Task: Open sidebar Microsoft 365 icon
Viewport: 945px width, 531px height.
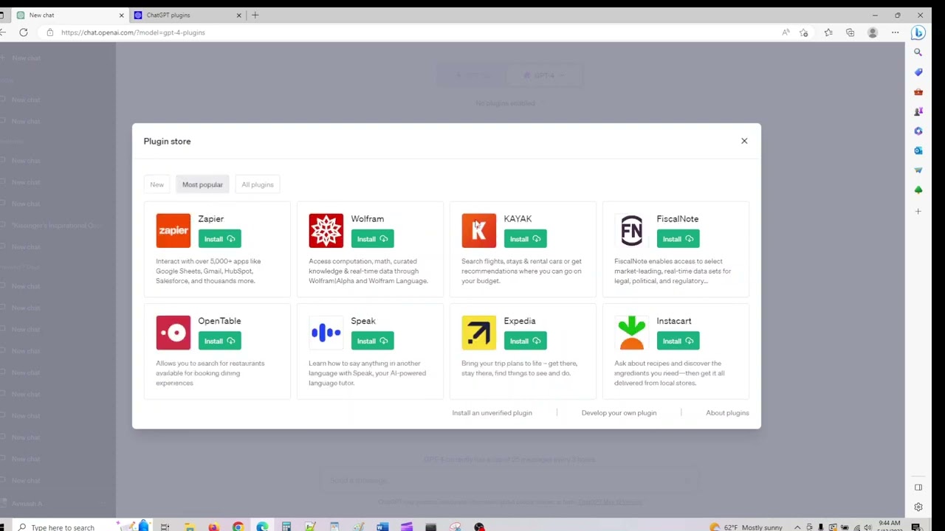Action: [918, 131]
